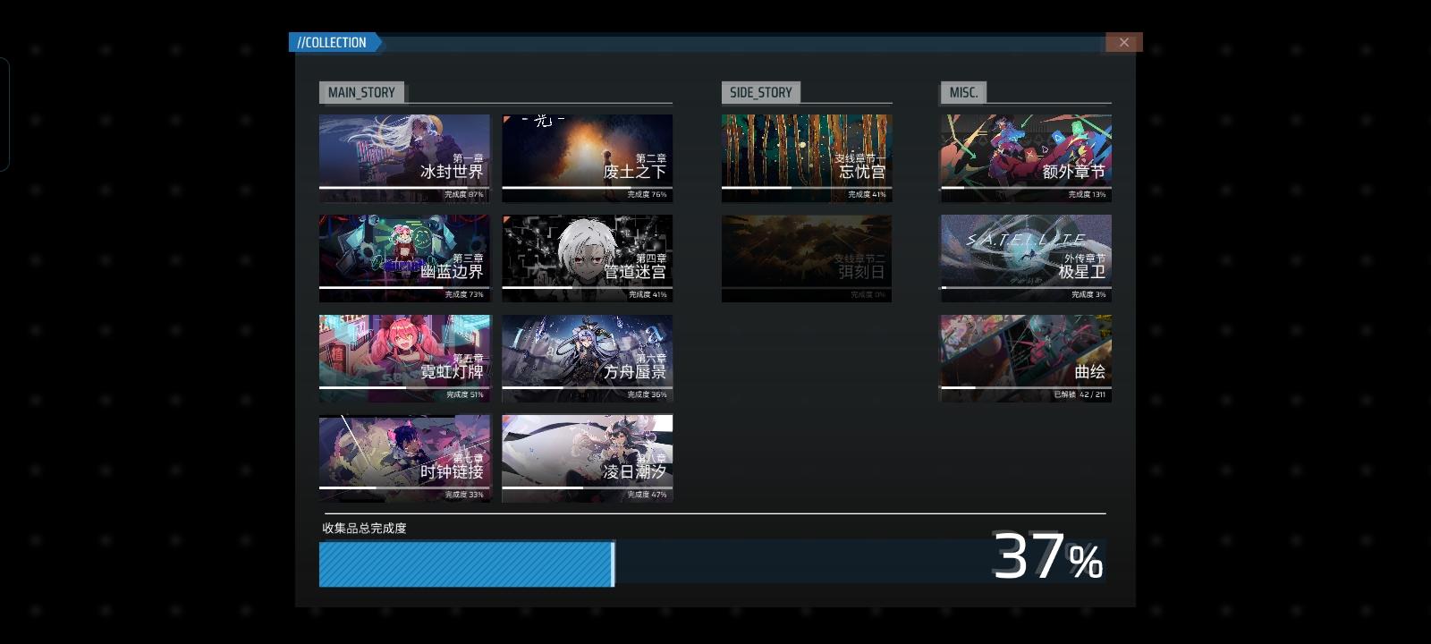Click the large 37% total percentage
This screenshot has width=1431, height=644.
pyautogui.click(x=1047, y=556)
